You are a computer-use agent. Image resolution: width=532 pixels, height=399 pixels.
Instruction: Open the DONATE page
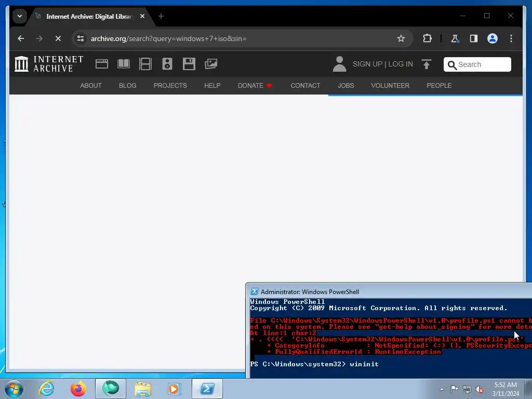[x=255, y=86]
